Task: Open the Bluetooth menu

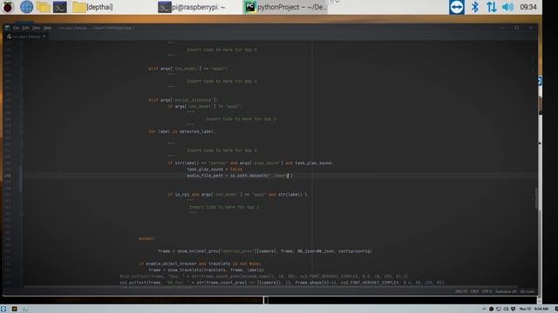Action: (474, 7)
